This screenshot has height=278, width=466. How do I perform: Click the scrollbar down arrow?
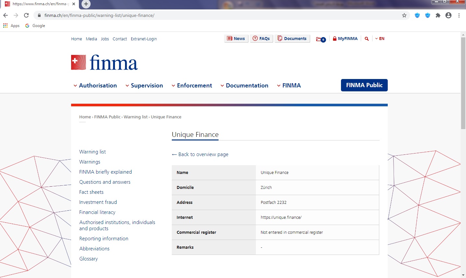pyautogui.click(x=463, y=275)
